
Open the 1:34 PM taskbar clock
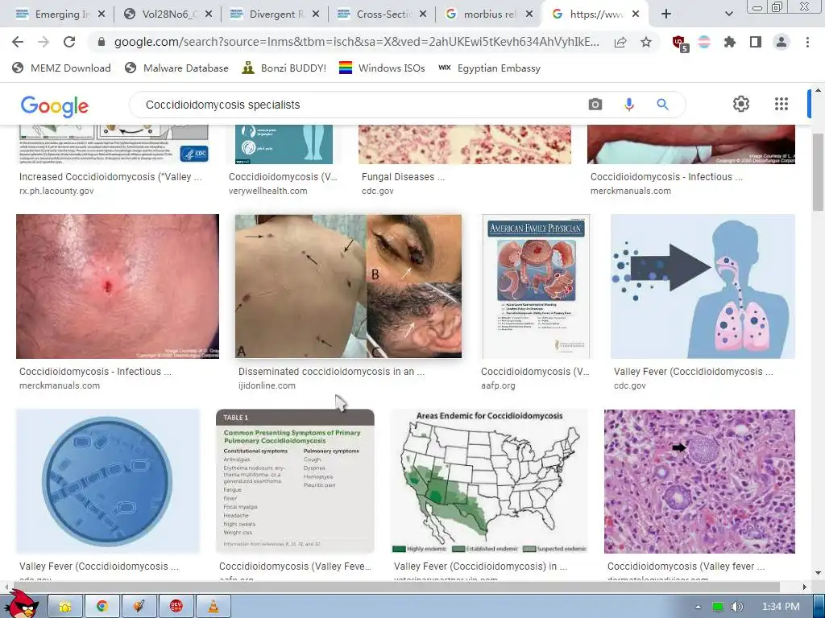(x=781, y=607)
